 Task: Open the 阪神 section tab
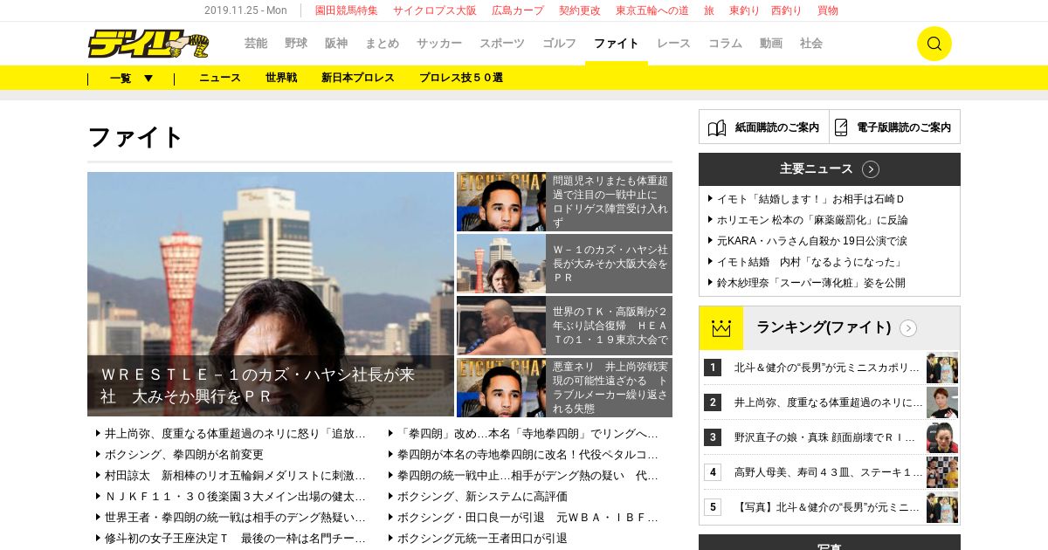[x=336, y=43]
